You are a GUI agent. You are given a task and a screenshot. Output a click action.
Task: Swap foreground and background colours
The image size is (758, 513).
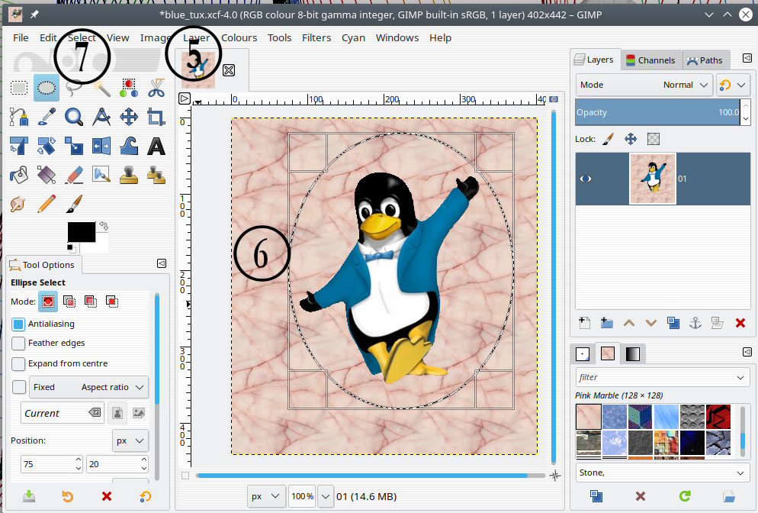click(x=104, y=226)
